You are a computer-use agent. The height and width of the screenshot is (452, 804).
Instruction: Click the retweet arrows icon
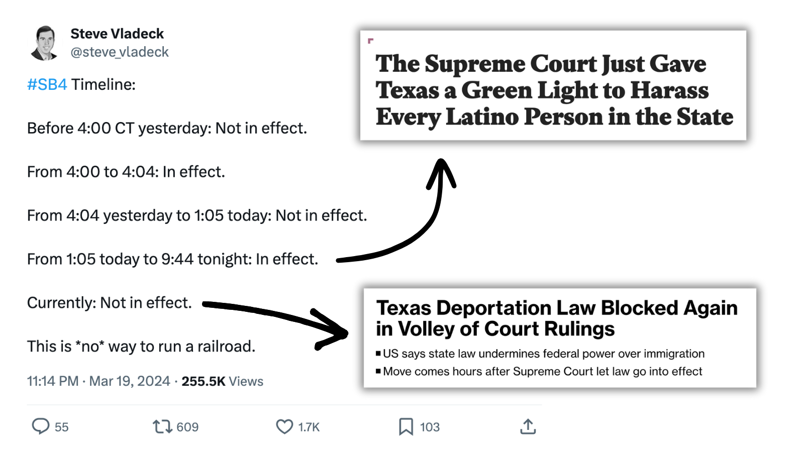(x=162, y=427)
